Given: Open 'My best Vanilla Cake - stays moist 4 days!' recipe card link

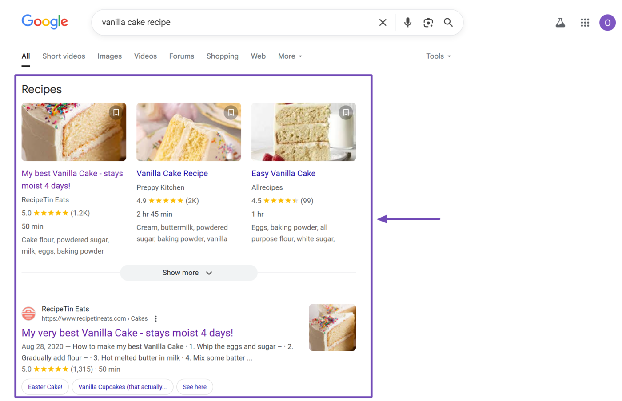Looking at the screenshot, I should tap(72, 179).
